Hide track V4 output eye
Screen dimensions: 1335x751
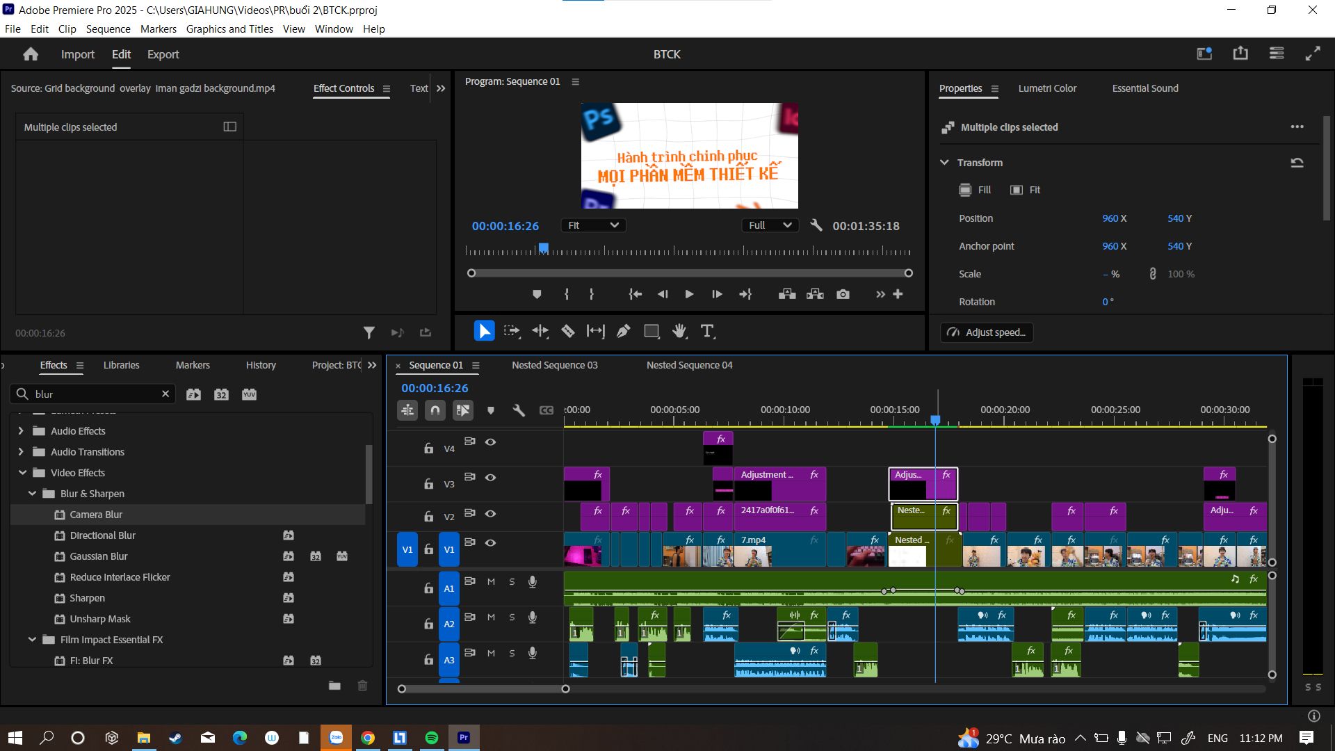[x=490, y=442]
